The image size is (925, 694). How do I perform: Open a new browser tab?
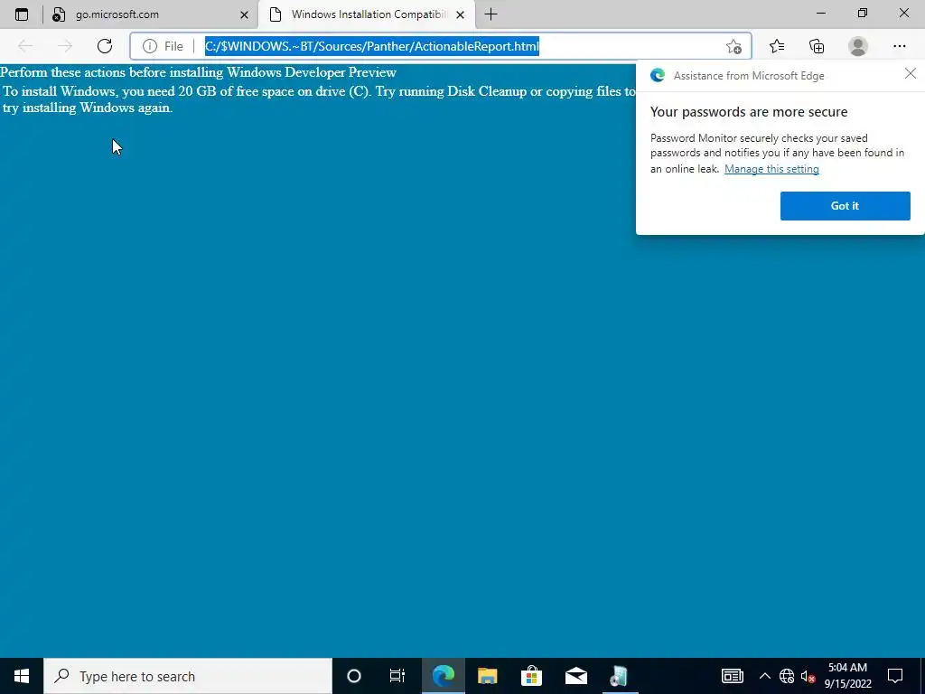491,14
